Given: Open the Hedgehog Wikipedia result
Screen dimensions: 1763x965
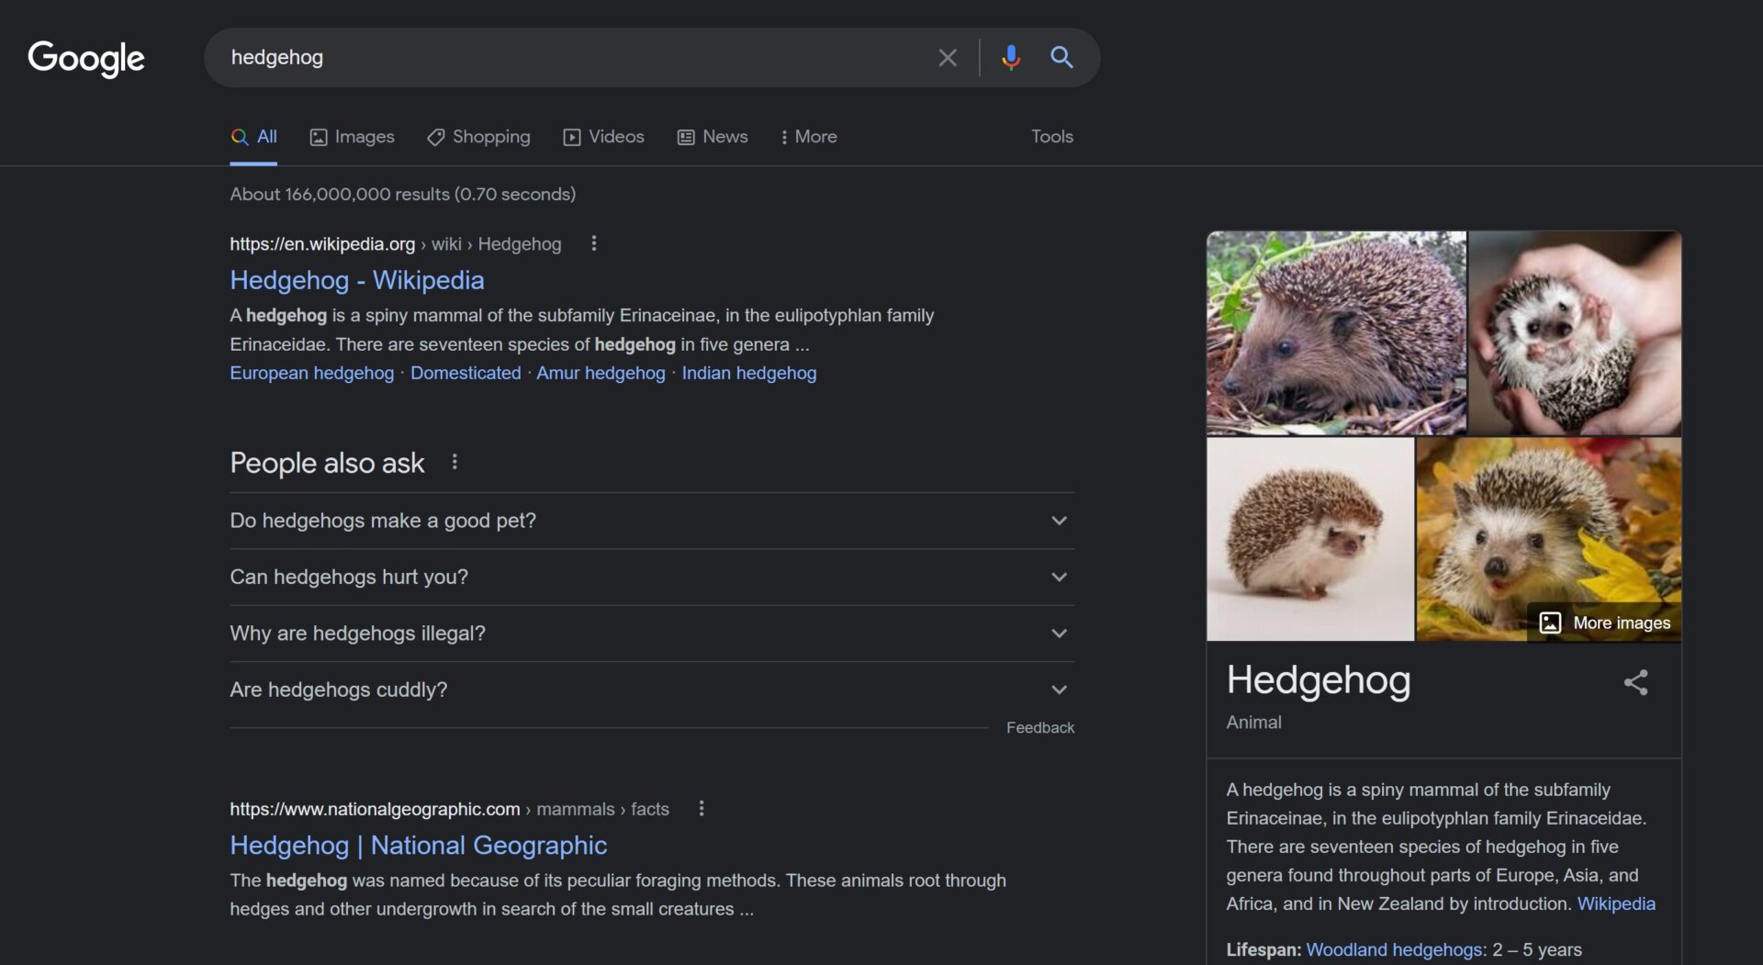Looking at the screenshot, I should coord(356,280).
